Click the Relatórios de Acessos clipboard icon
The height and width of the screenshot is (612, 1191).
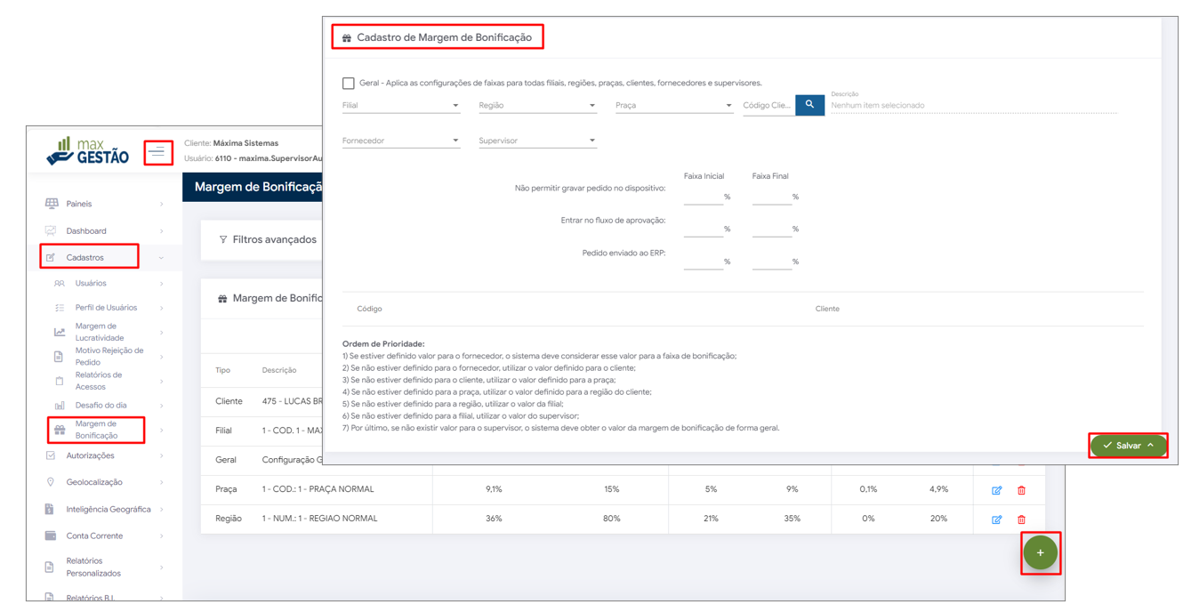click(60, 381)
